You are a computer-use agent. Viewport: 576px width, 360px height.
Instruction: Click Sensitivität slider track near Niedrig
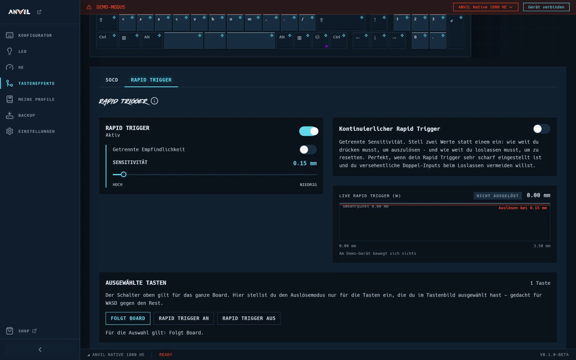[x=309, y=174]
